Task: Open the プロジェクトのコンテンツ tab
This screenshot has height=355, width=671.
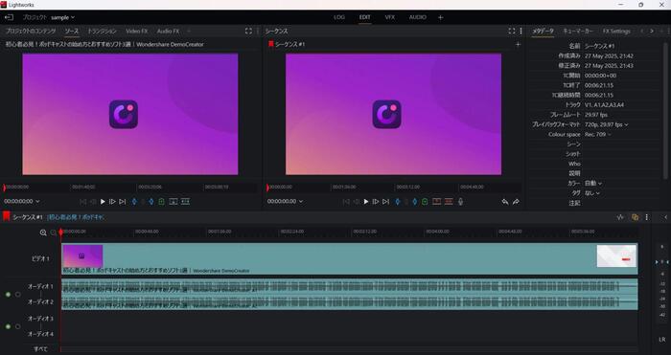Action: pyautogui.click(x=31, y=32)
